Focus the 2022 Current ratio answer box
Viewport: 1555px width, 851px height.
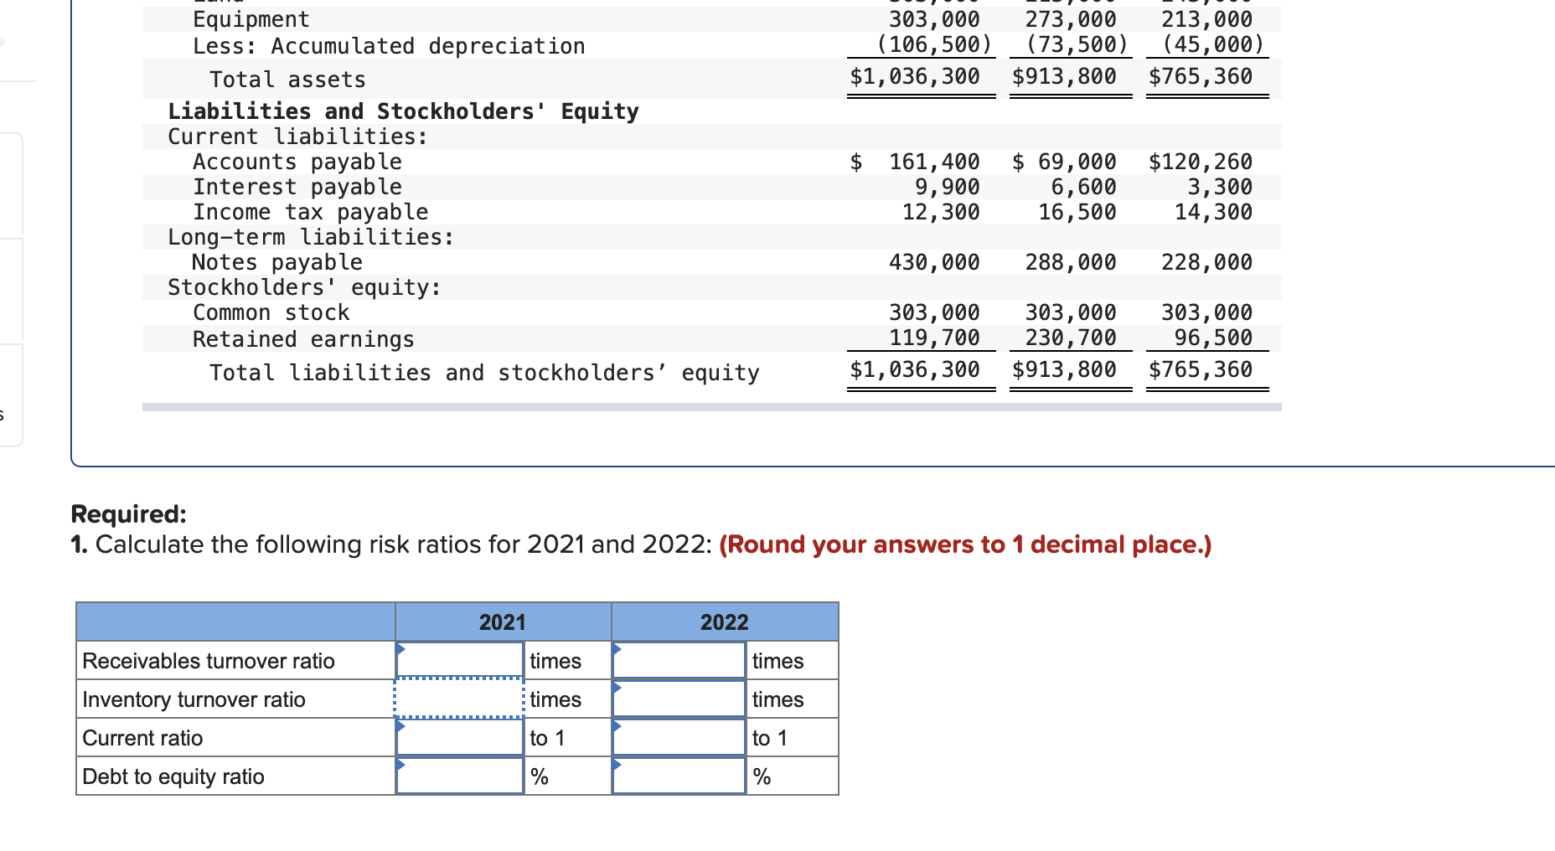click(679, 737)
